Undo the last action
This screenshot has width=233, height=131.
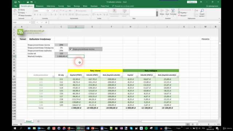19,2
